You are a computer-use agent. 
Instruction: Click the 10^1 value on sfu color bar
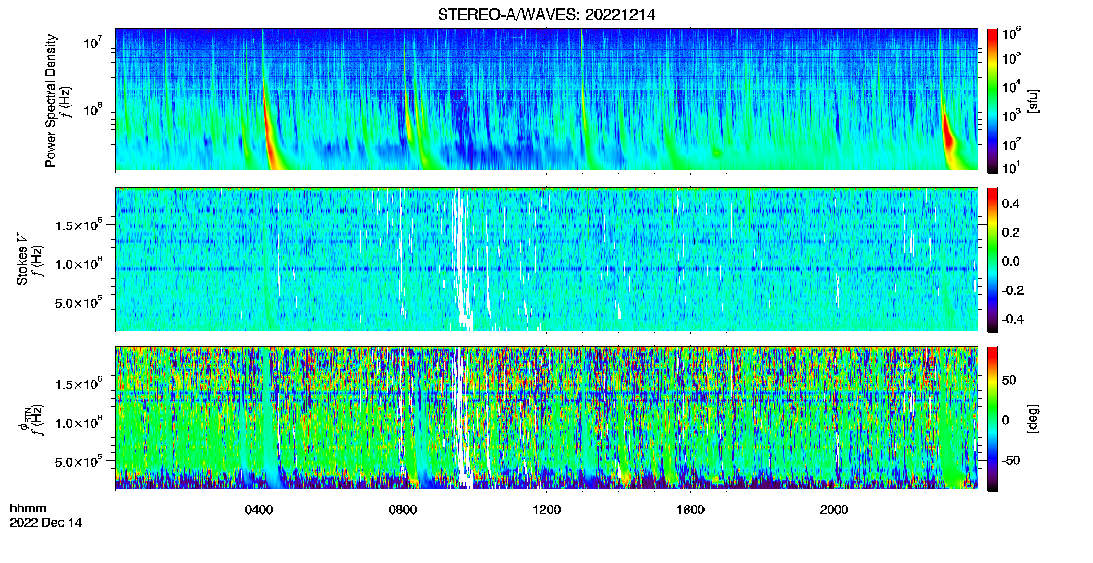click(1012, 167)
